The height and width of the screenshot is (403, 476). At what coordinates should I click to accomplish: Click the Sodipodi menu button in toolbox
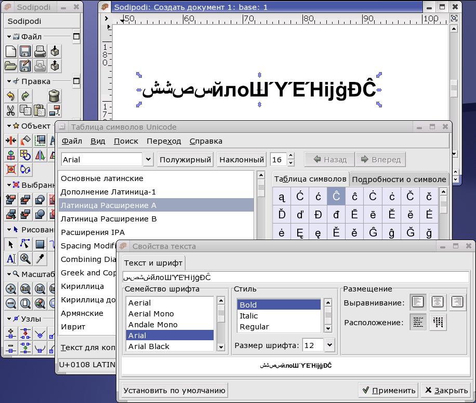click(x=42, y=21)
